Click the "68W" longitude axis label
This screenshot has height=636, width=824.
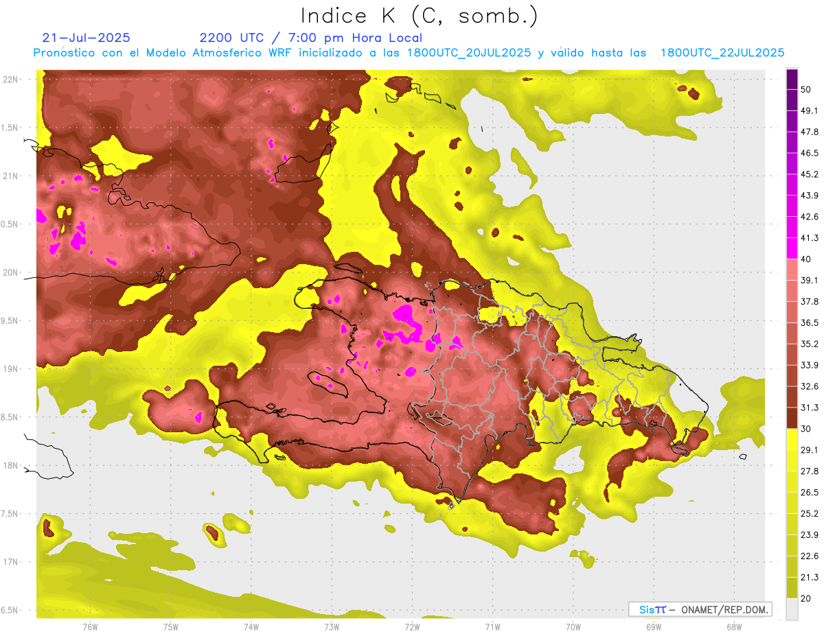tap(733, 627)
